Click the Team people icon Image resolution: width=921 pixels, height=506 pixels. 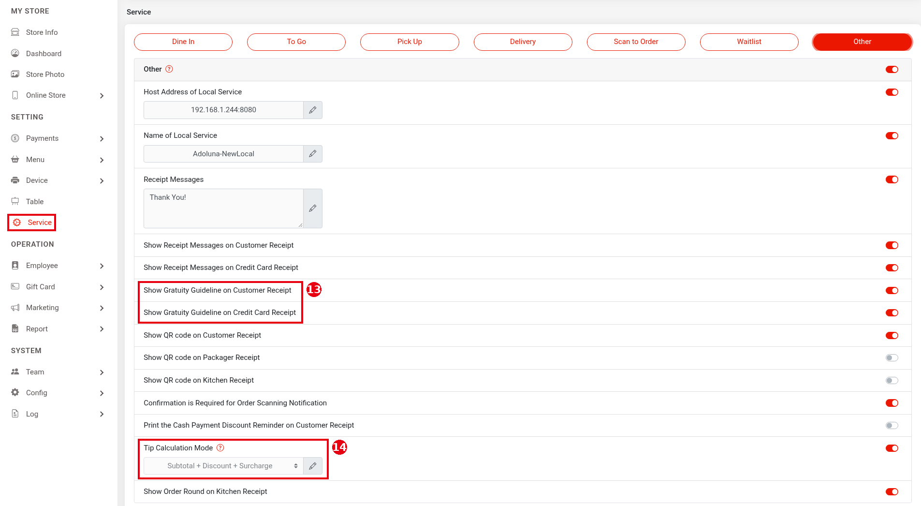pos(15,372)
